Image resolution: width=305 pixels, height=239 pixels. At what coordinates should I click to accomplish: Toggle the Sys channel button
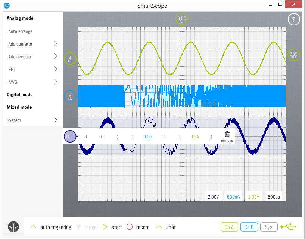point(269,227)
